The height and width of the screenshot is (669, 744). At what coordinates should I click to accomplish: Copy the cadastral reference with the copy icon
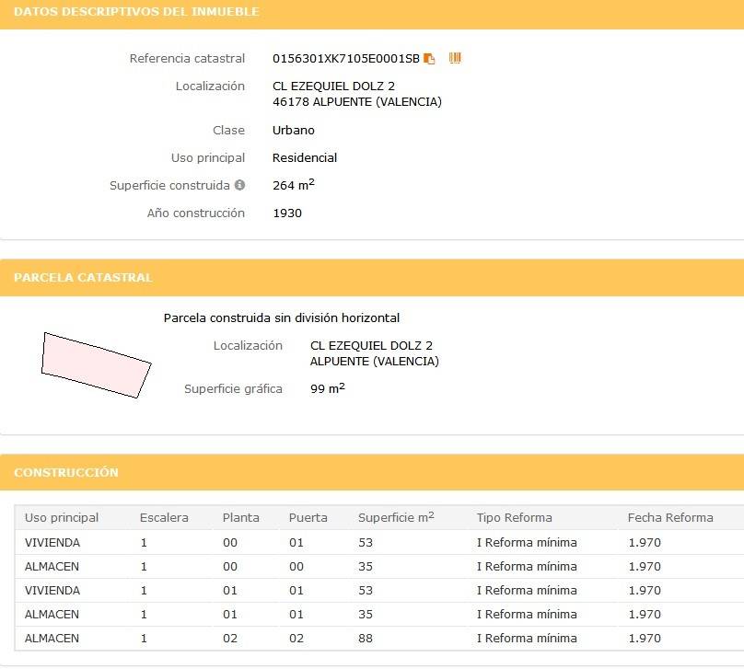click(x=429, y=58)
